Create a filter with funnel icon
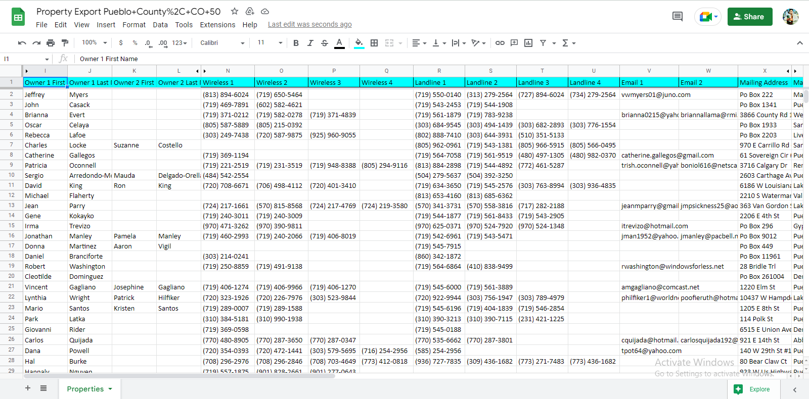Image resolution: width=809 pixels, height=399 pixels. (x=543, y=43)
